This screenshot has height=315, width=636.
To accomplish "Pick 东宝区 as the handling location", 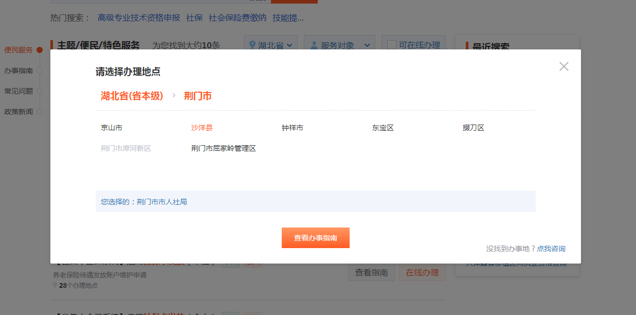I will pyautogui.click(x=383, y=128).
